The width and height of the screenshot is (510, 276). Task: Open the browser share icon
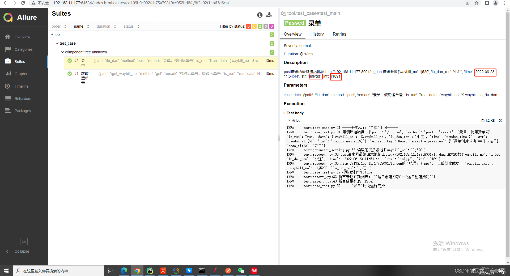[x=468, y=3]
